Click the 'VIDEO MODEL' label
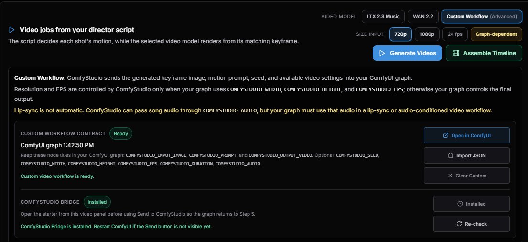 pyautogui.click(x=339, y=17)
